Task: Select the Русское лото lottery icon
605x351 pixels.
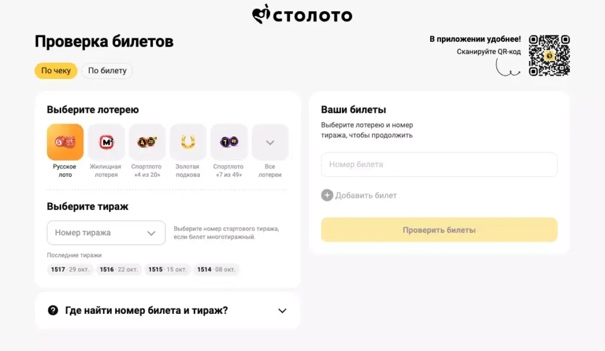Action: tap(65, 142)
